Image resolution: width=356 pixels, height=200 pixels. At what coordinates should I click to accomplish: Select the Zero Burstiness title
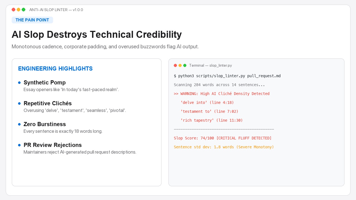coord(45,124)
